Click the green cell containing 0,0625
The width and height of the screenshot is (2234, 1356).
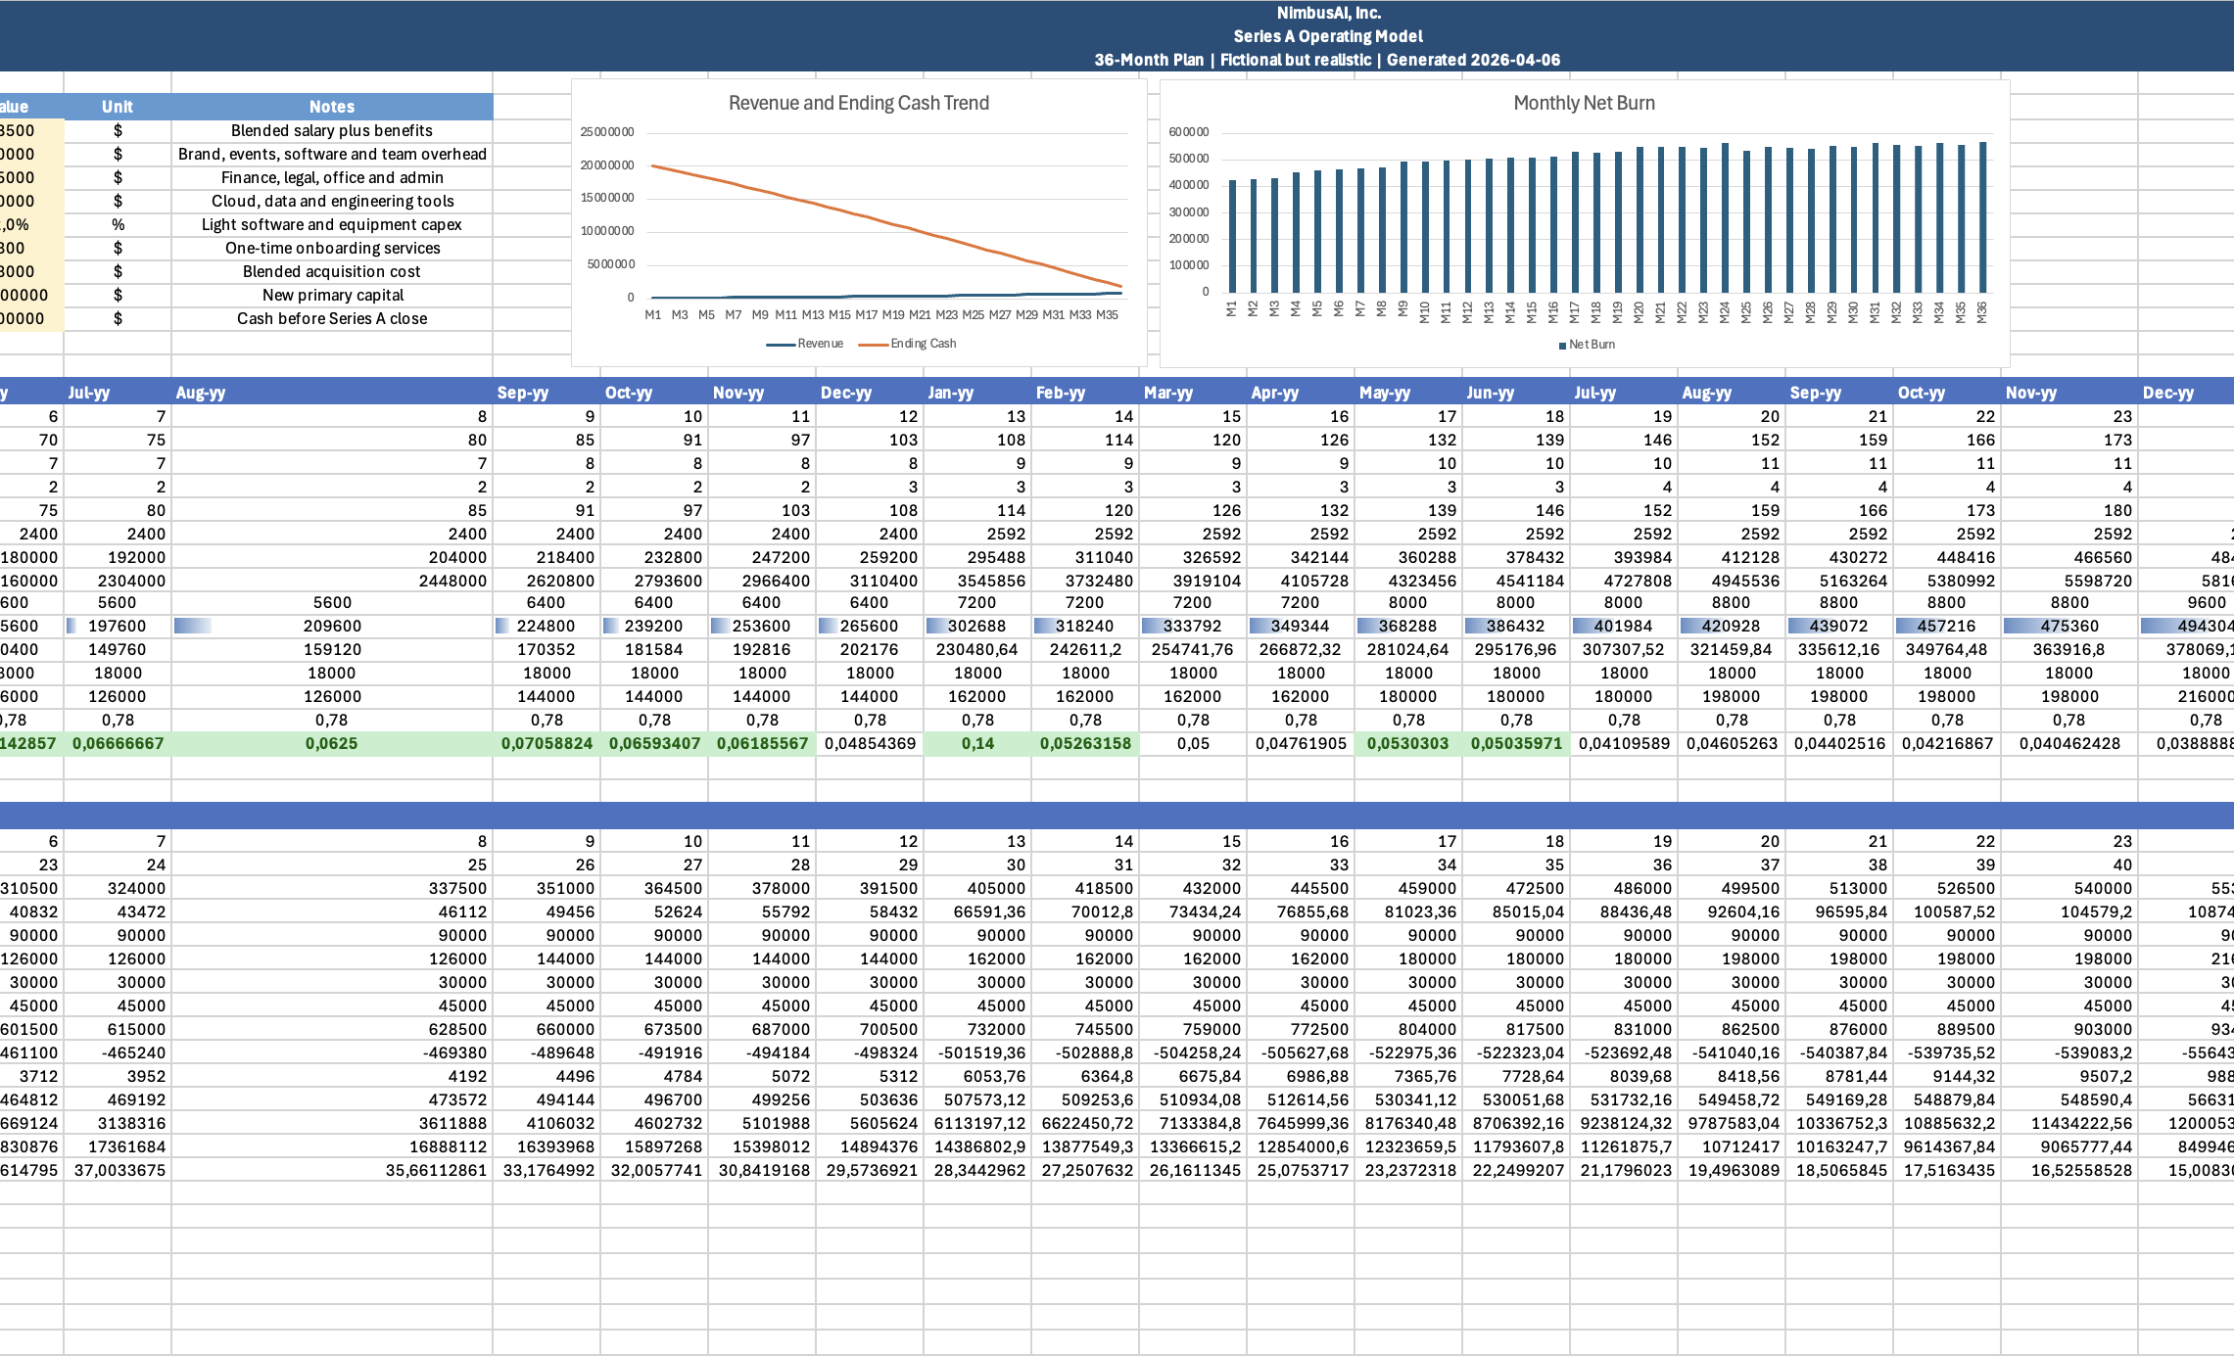click(x=332, y=743)
